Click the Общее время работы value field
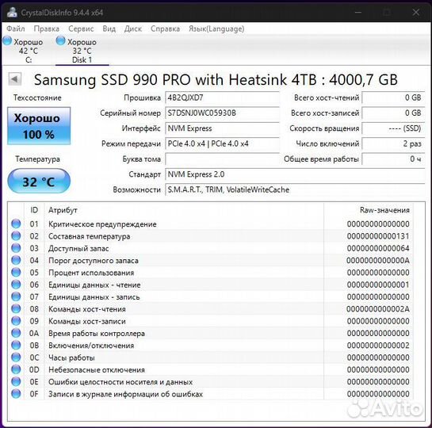Viewport: 432px width, 428px height. (393, 159)
